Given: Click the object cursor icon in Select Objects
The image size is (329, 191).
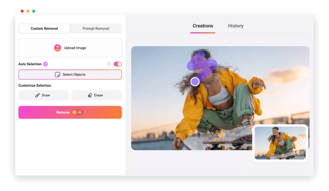Looking at the screenshot, I should click(58, 74).
